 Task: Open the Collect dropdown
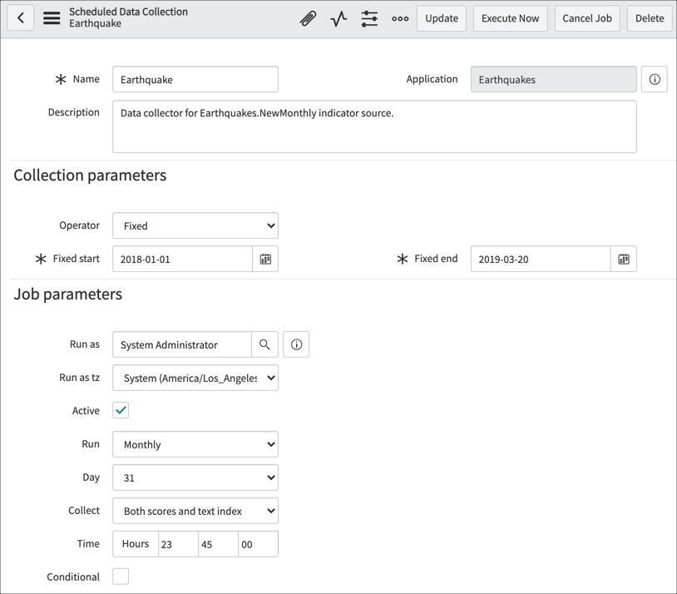click(195, 510)
